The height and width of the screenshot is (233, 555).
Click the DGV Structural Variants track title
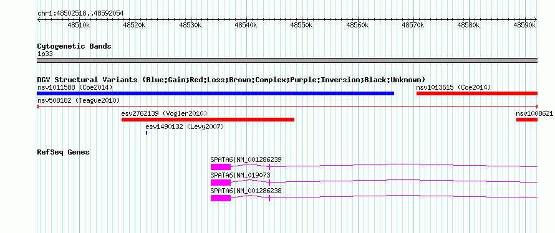(231, 80)
